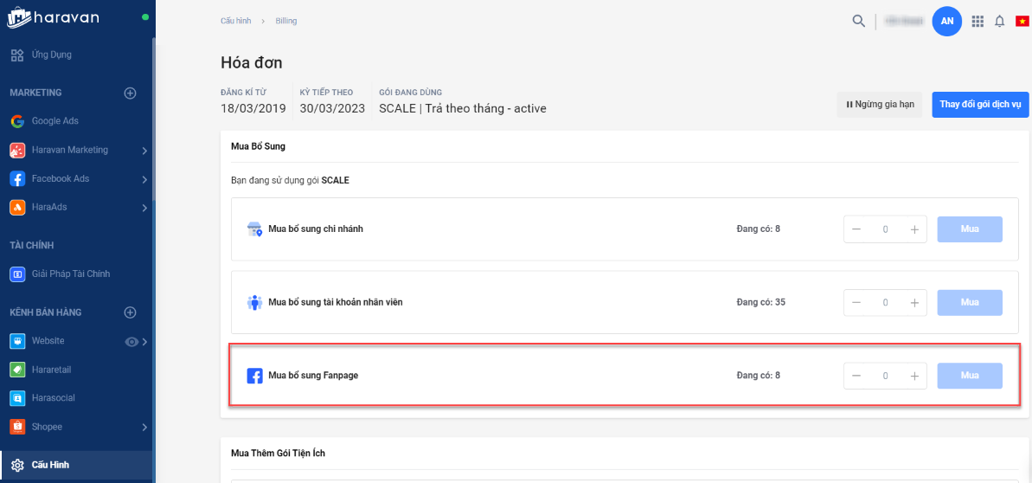Expand the Shopee submenu
Screen dimensions: 1032x483
point(144,427)
